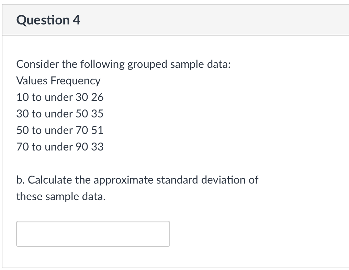Click the gray question header bar
Viewport: 349px width, 270px height.
(x=176, y=20)
